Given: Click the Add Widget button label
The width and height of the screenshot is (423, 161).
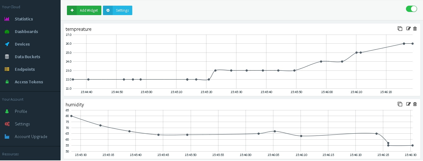Looking at the screenshot, I should point(89,10).
